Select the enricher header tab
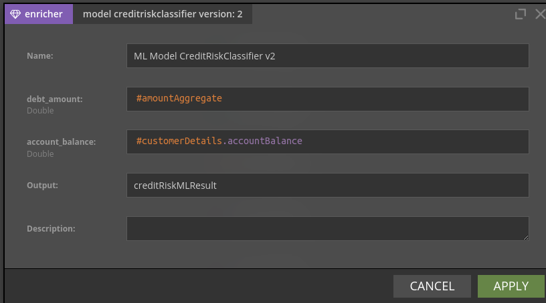This screenshot has width=546, height=303. [x=39, y=14]
